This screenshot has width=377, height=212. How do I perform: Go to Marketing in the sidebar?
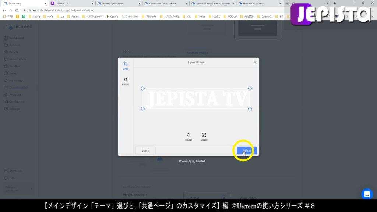point(14,81)
